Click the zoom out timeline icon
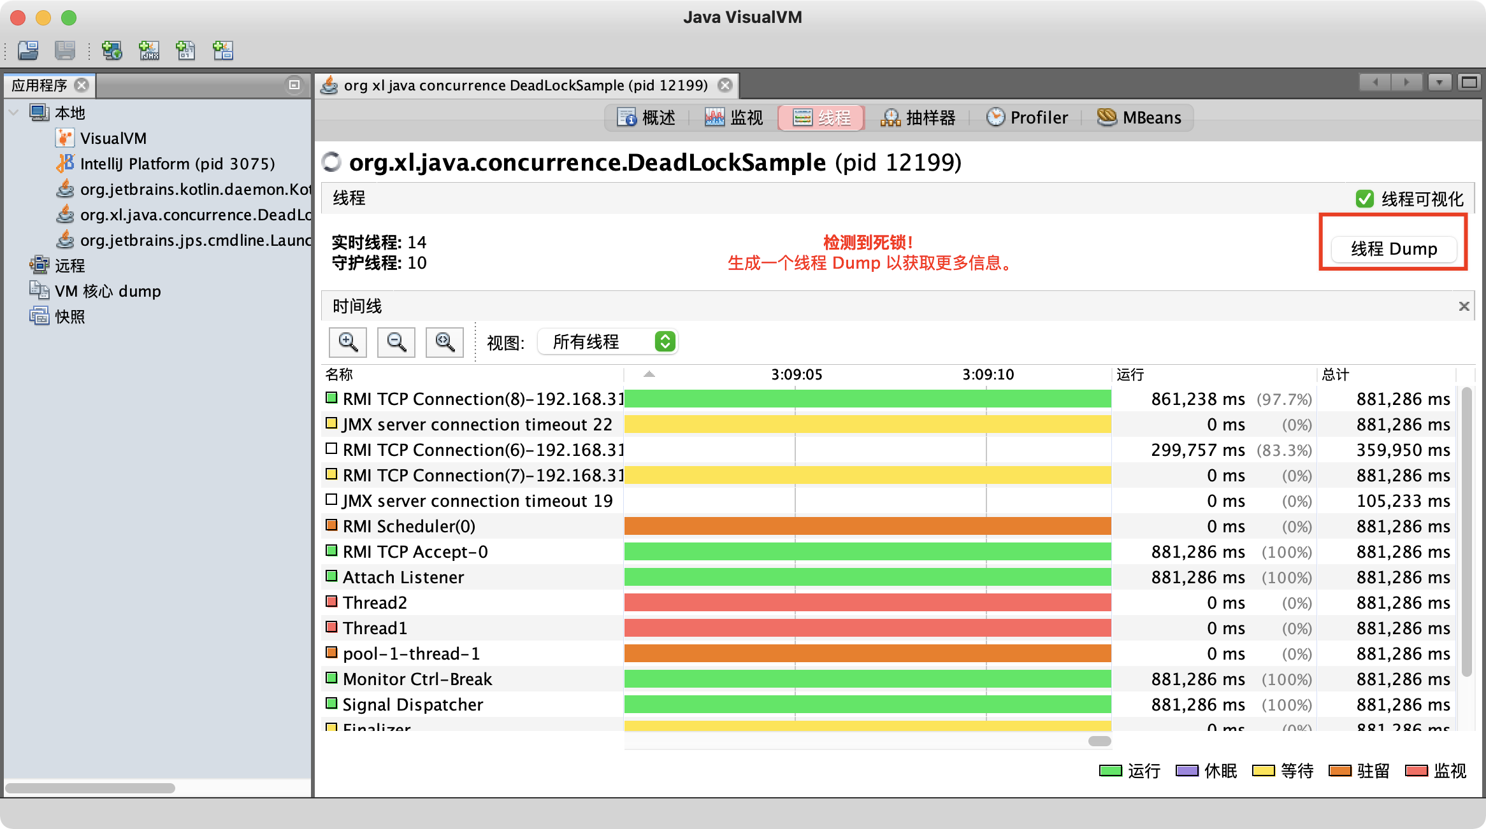 pyautogui.click(x=396, y=342)
